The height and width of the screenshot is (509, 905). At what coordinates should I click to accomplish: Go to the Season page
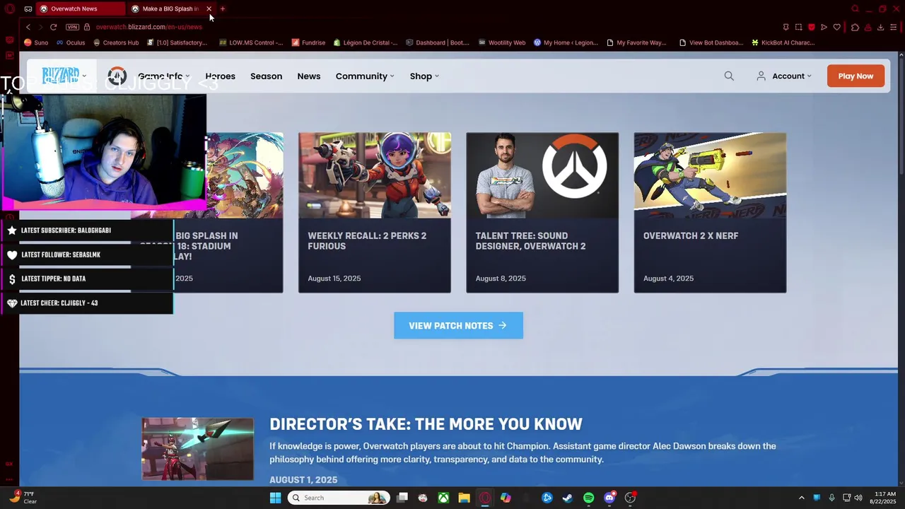pyautogui.click(x=266, y=76)
